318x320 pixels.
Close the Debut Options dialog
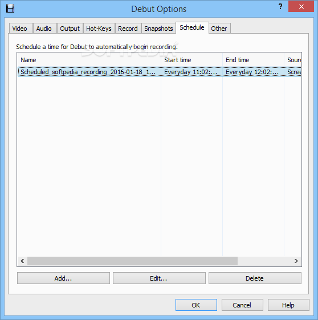[301, 6]
